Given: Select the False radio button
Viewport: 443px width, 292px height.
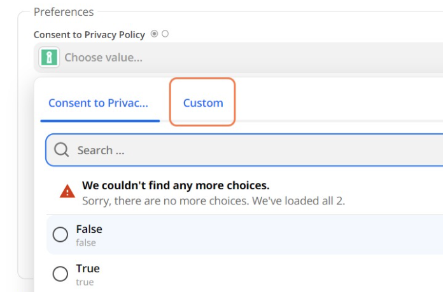Looking at the screenshot, I should [60, 235].
